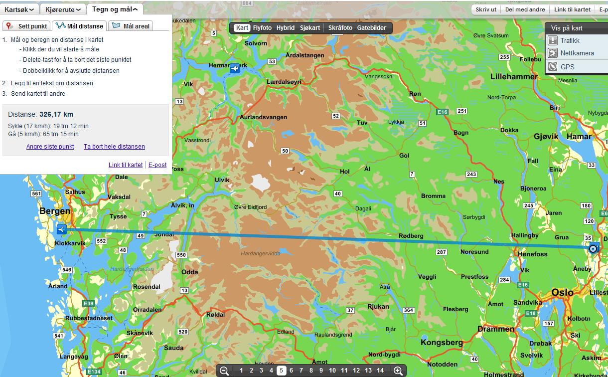This screenshot has height=377, width=608.
Task: Click the Skriv ut button
Action: (486, 9)
